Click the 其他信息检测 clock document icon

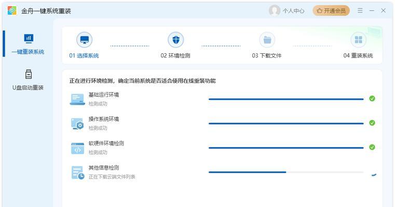click(x=77, y=172)
